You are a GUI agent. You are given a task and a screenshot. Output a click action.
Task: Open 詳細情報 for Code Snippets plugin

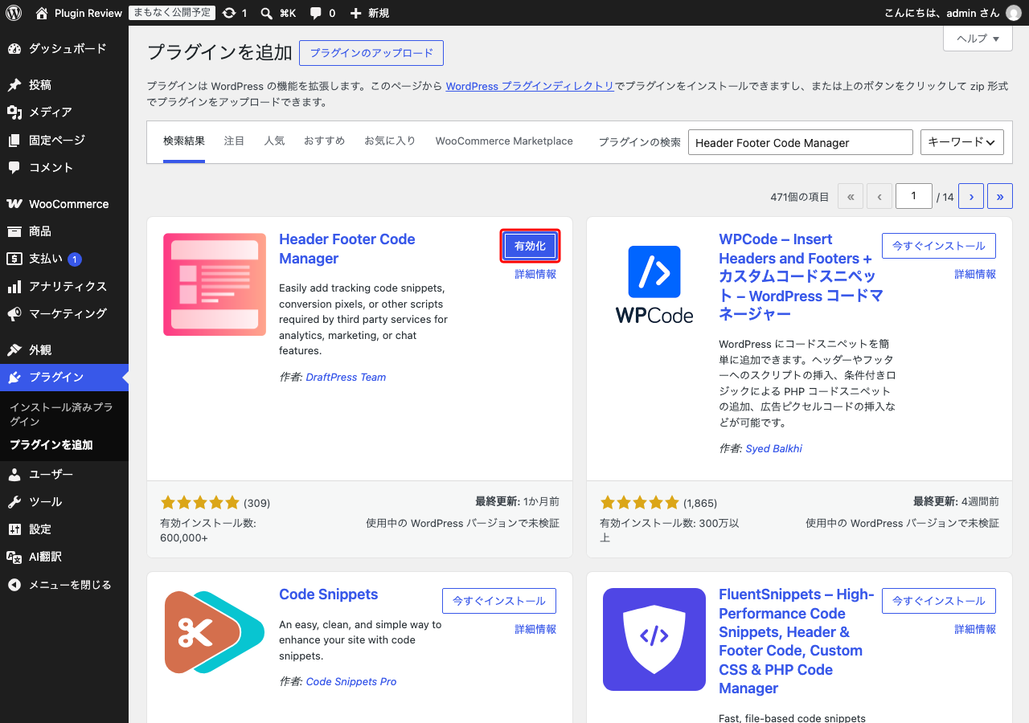[535, 629]
